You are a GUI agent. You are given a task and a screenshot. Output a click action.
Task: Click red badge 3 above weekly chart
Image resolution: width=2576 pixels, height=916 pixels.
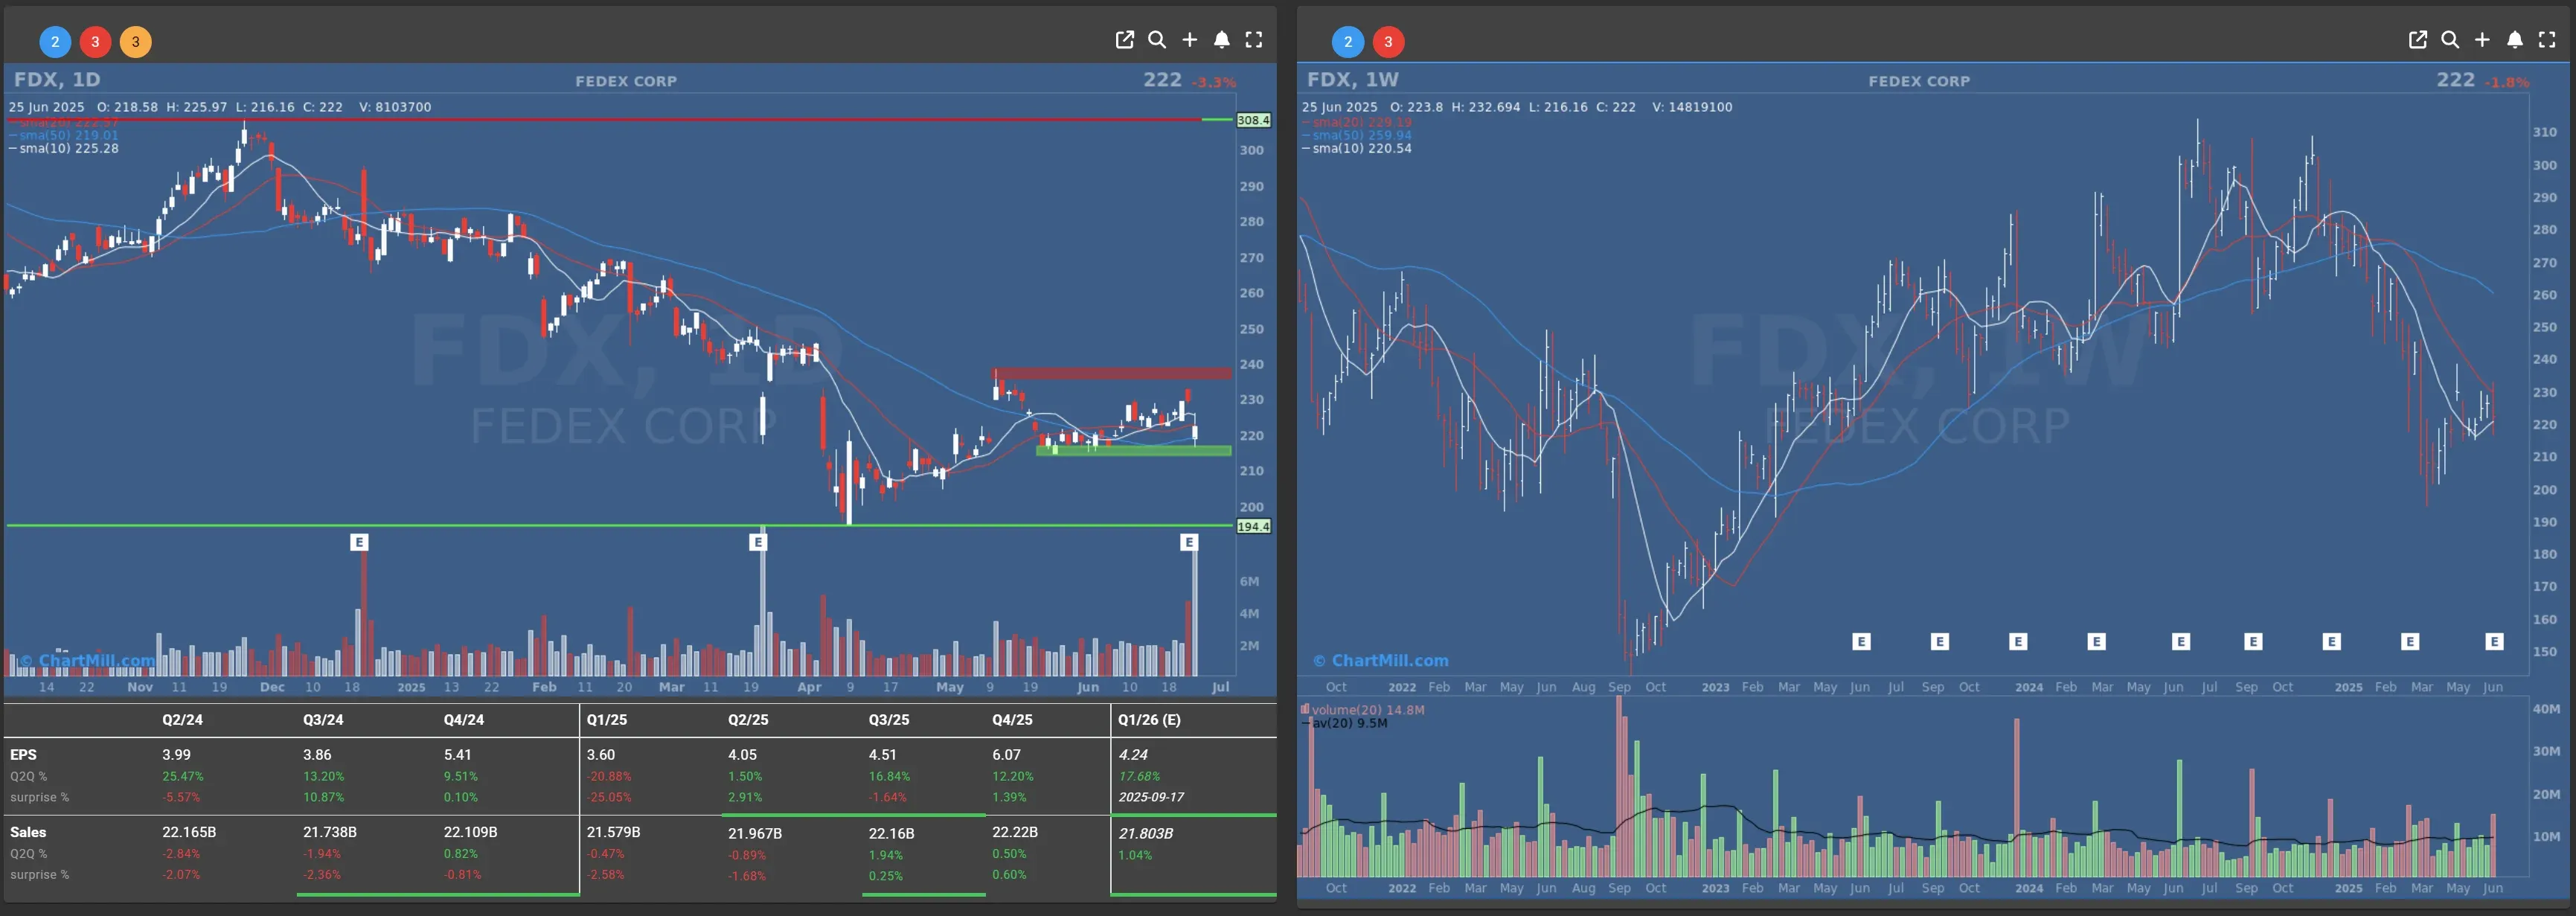point(1388,41)
